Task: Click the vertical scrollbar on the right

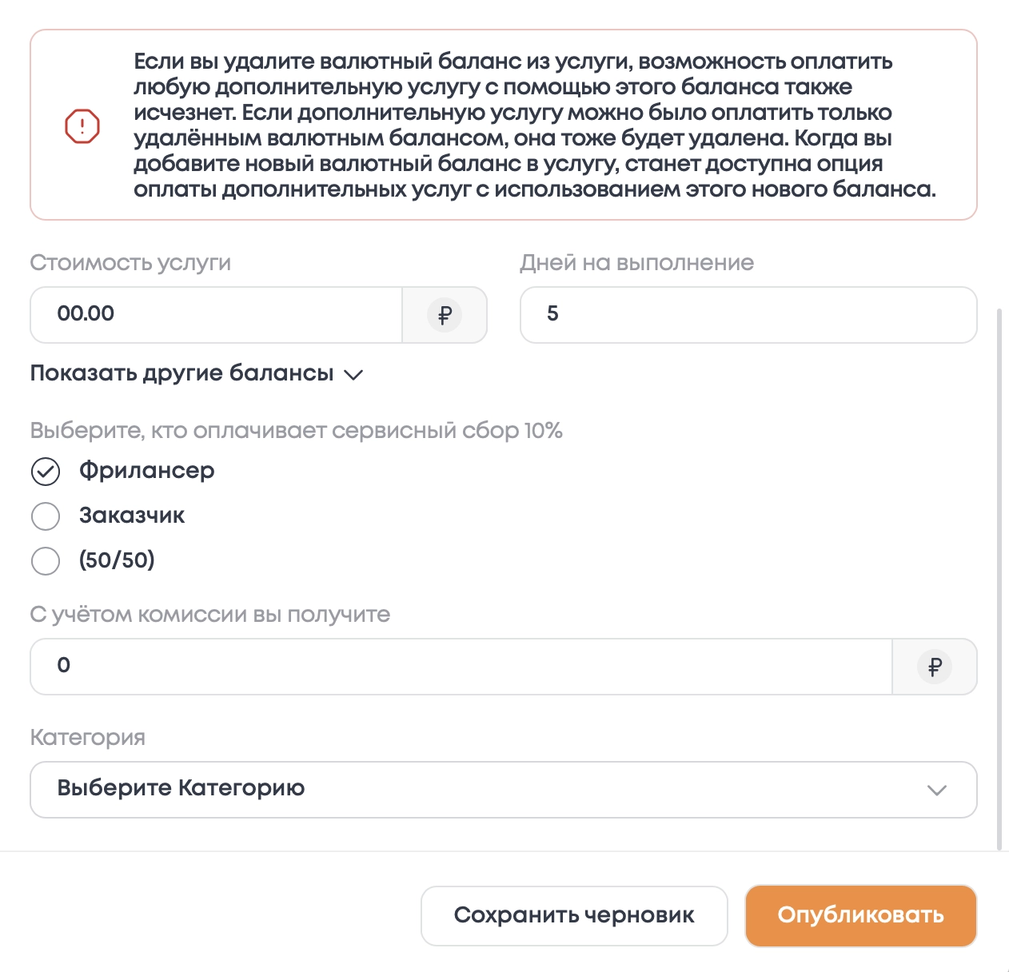Action: coord(999,576)
